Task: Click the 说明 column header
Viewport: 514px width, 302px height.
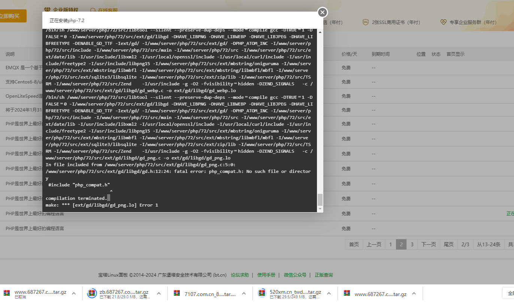Action: [x=10, y=54]
